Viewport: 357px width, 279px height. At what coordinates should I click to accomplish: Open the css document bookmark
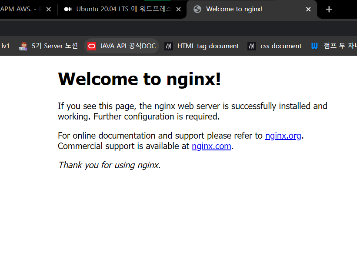(274, 46)
